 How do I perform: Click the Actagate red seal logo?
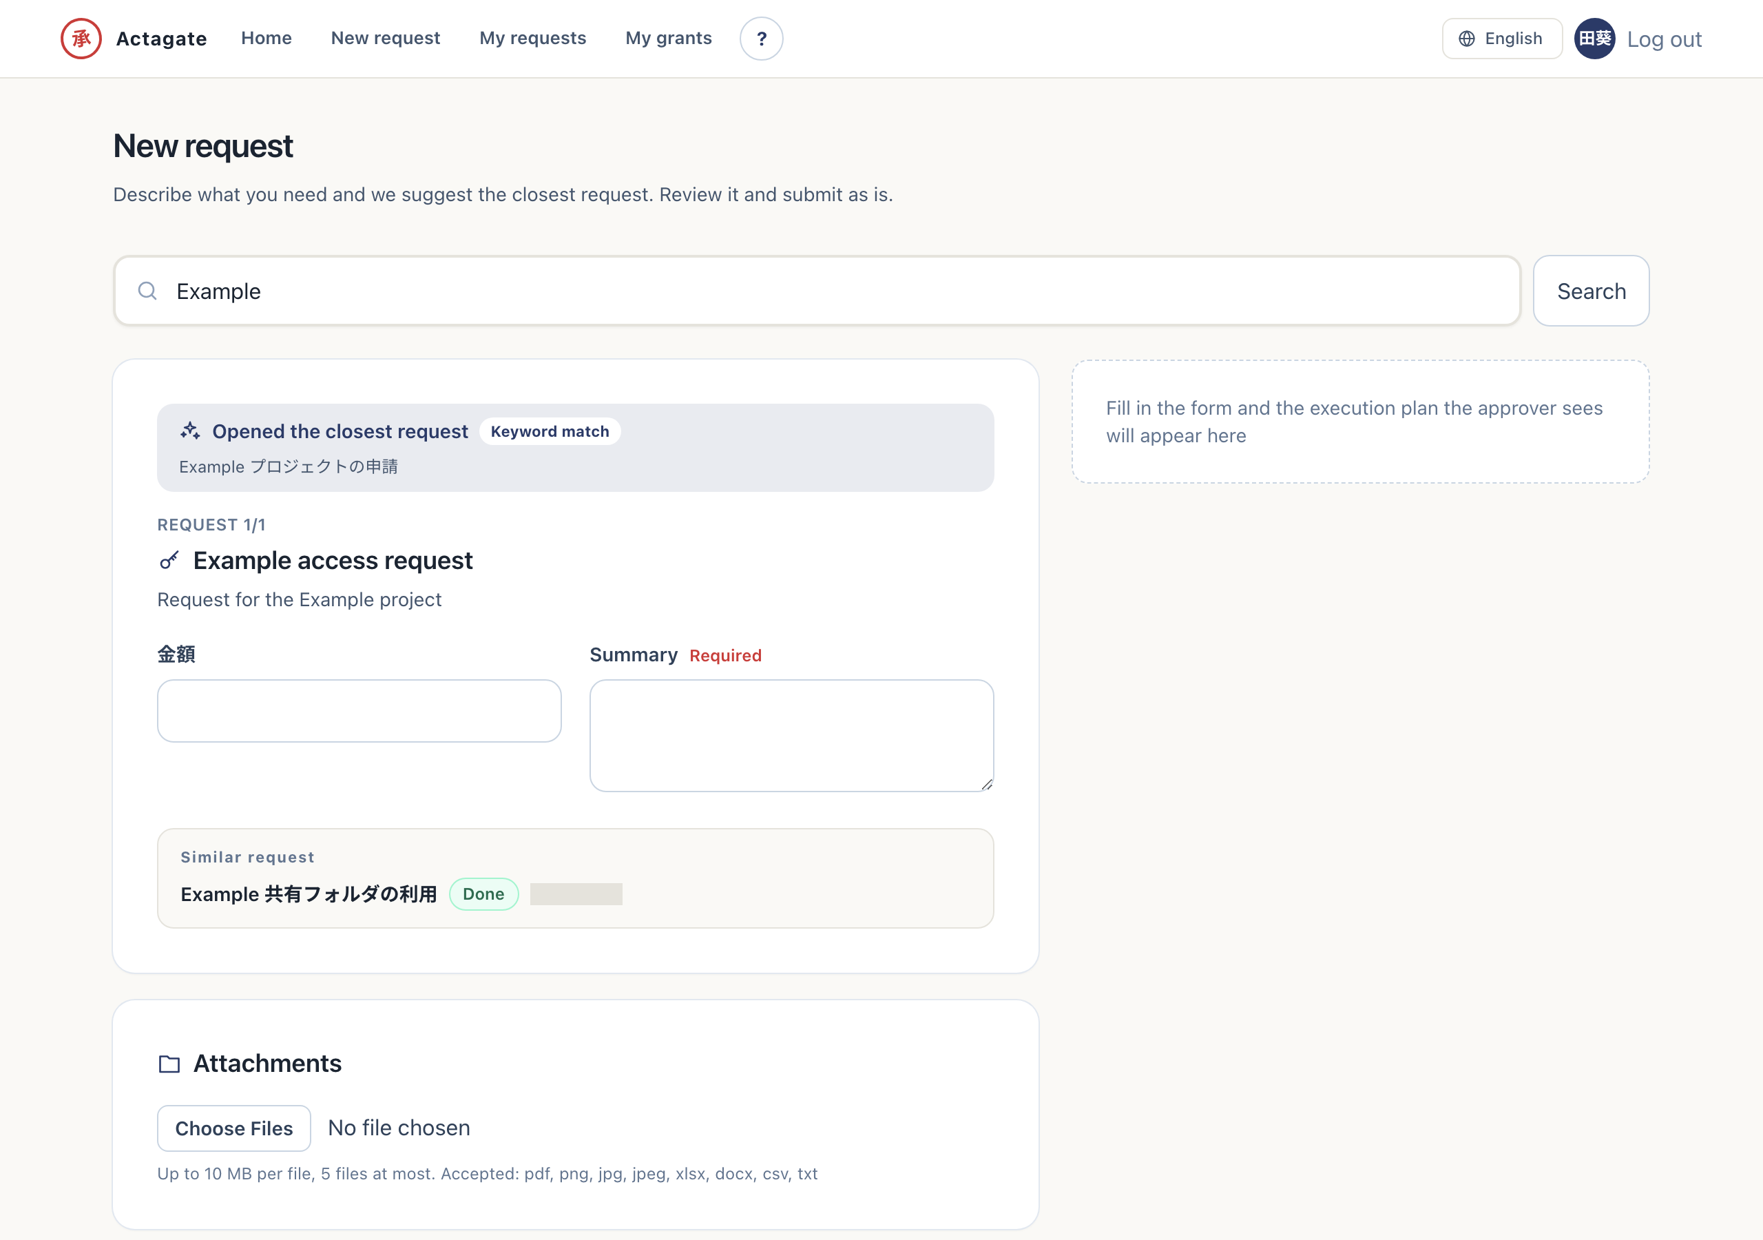tap(81, 39)
